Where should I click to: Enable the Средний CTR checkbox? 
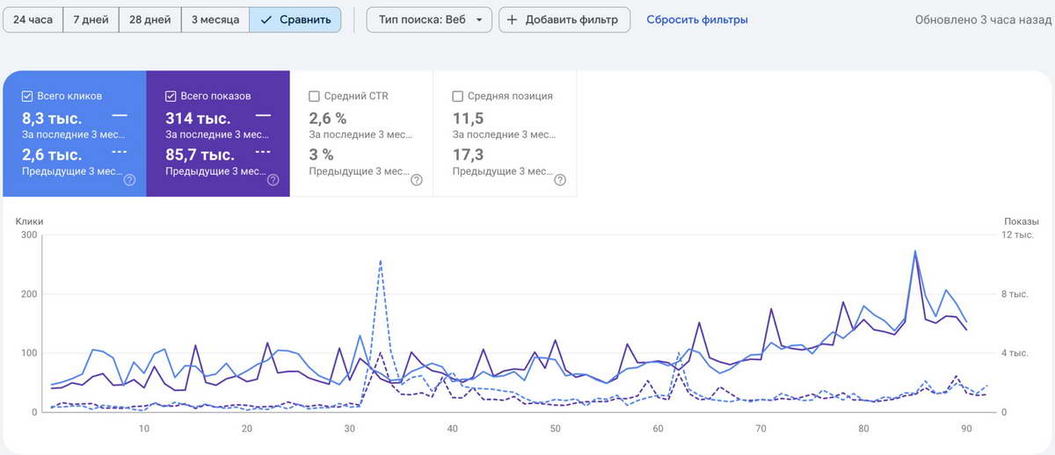(314, 96)
